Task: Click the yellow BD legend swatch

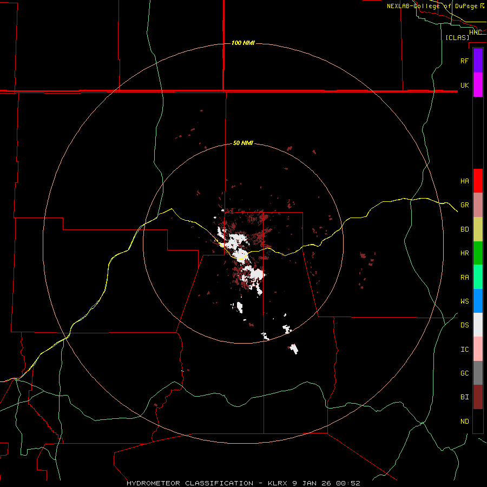Action: (x=478, y=229)
